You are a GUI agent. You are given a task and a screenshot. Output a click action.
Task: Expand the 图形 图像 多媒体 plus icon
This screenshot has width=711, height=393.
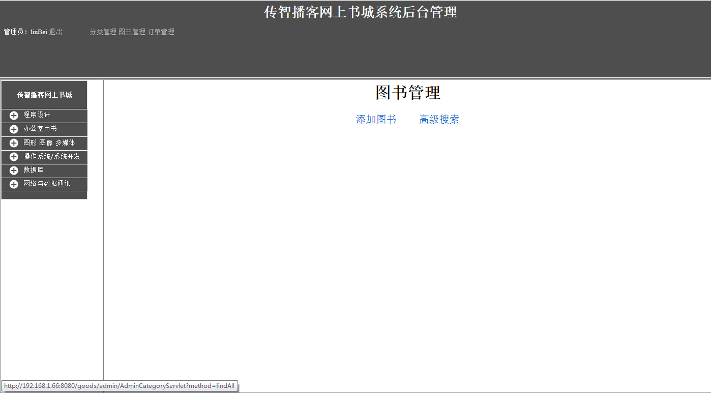coord(14,143)
